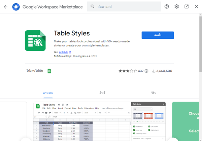The height and width of the screenshot is (141, 202).
Task: Click the search magnifier icon
Action: click(92, 6)
